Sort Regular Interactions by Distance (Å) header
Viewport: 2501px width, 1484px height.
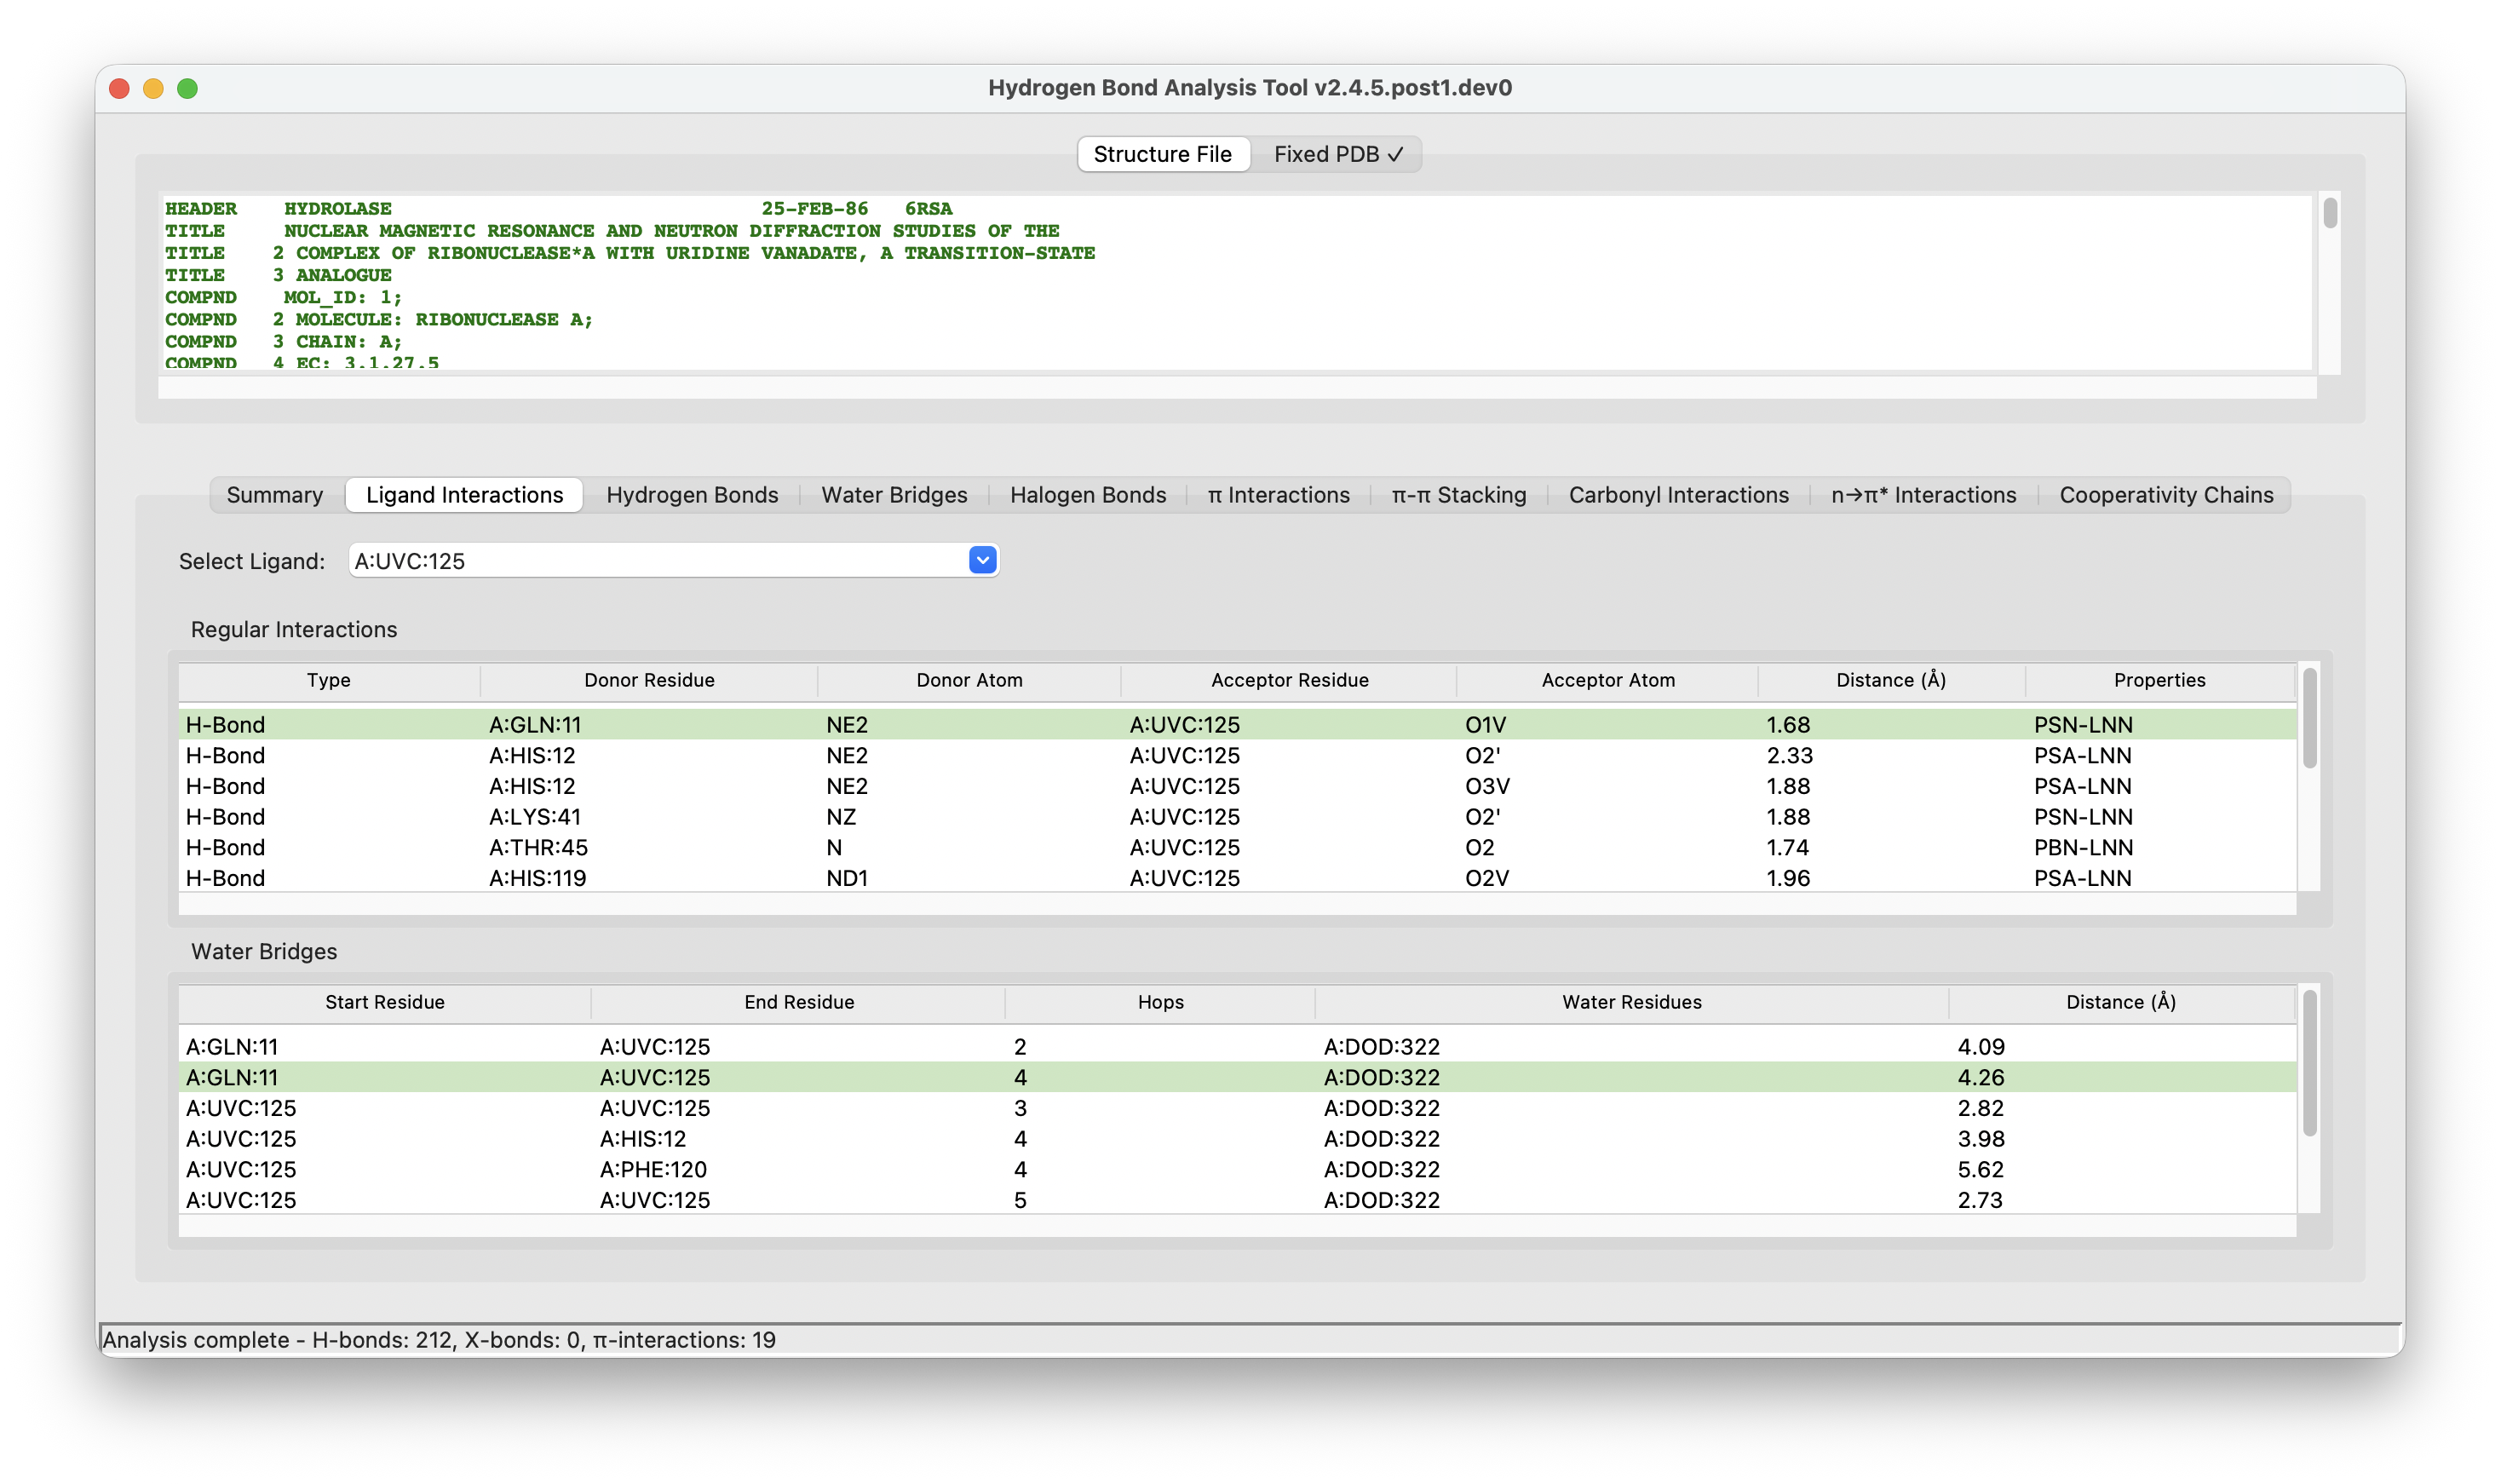click(1890, 680)
